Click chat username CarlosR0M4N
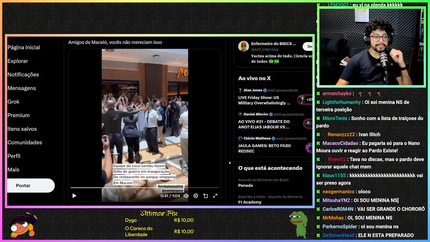The width and height of the screenshot is (430, 242). (x=338, y=209)
